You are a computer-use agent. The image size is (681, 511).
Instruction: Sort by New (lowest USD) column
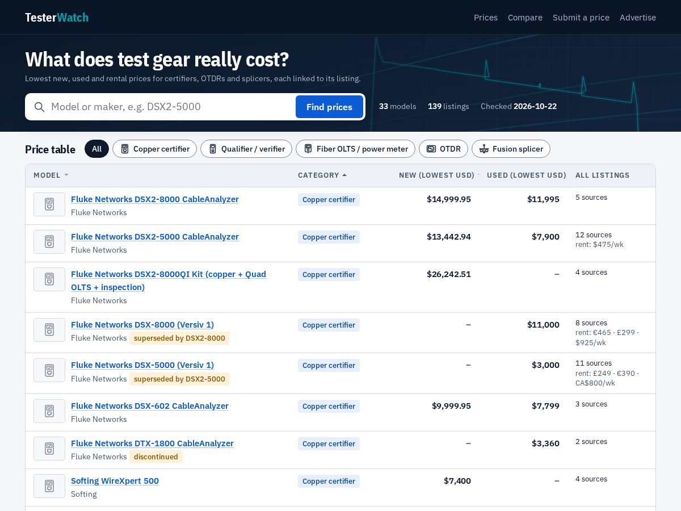436,175
